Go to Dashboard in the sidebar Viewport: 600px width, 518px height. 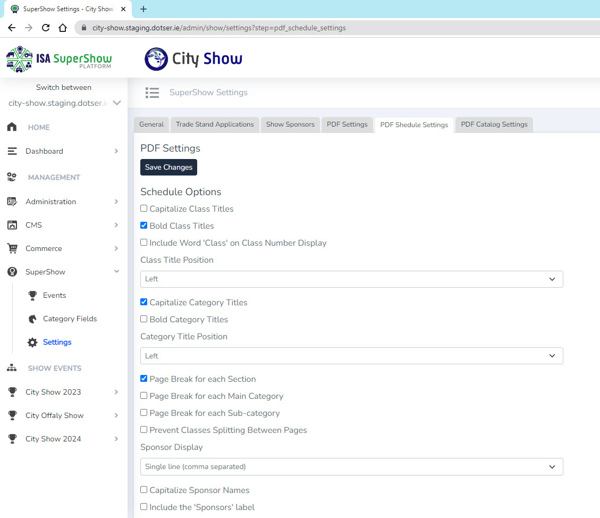pyautogui.click(x=44, y=151)
